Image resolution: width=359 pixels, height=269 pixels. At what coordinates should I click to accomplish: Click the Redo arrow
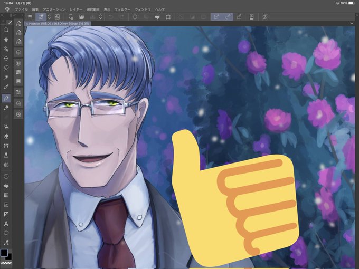[x=121, y=17]
